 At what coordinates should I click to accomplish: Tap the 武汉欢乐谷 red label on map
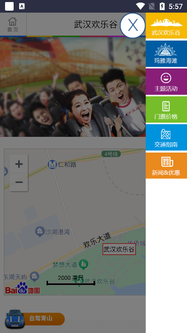pyautogui.click(x=119, y=249)
